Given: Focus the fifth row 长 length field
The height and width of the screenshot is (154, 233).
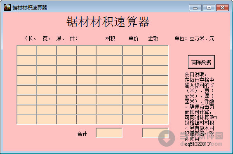Looking at the screenshot, I should coord(27,90).
